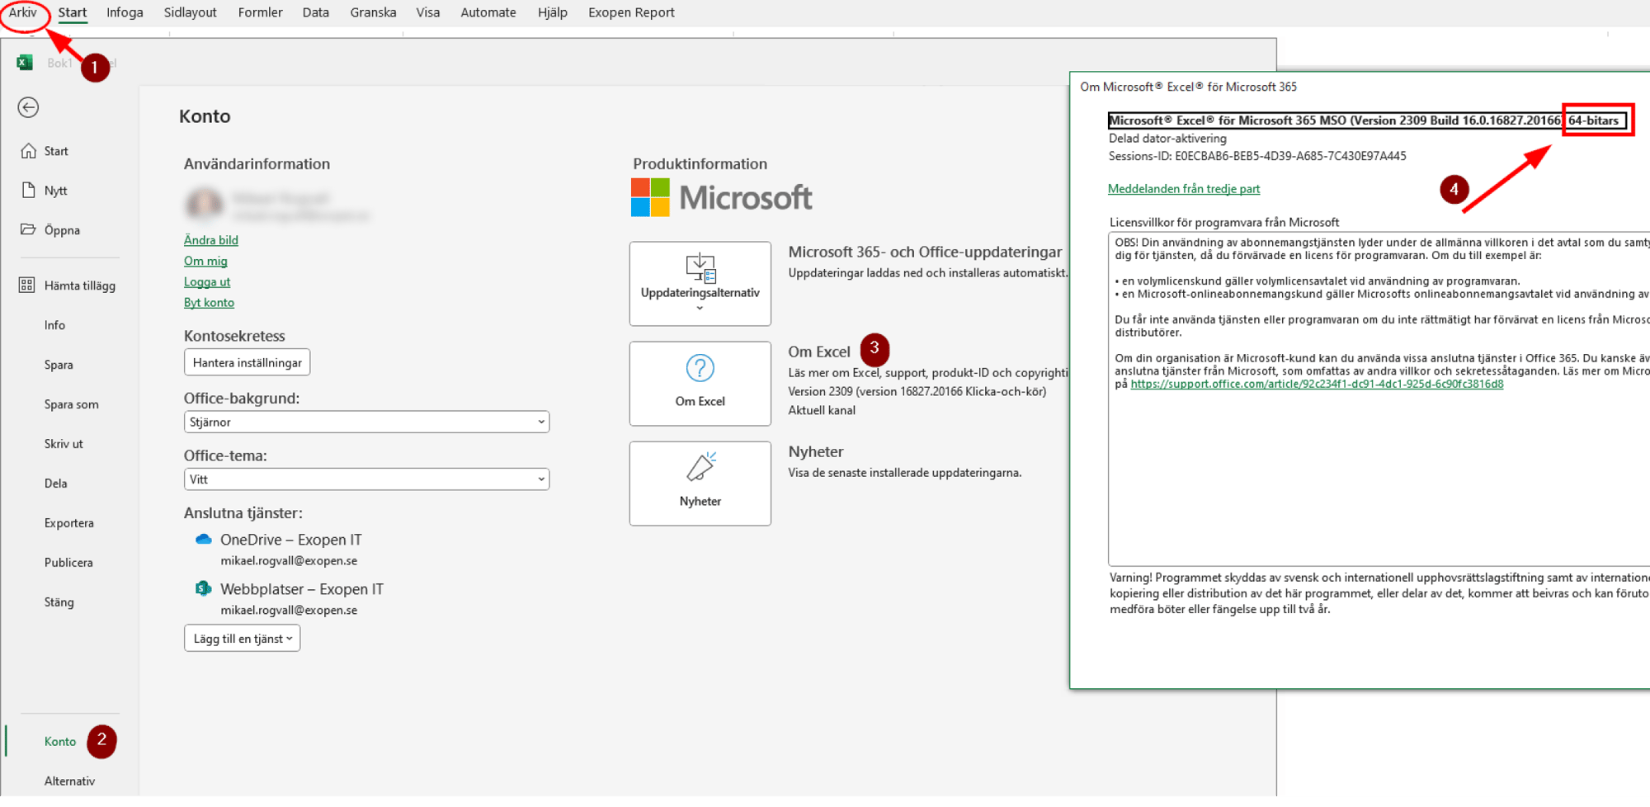Open the Start home icon in sidebar

[x=28, y=151]
